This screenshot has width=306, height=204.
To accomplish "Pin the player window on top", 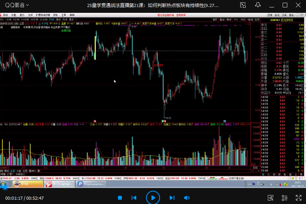I will pyautogui.click(x=258, y=5).
